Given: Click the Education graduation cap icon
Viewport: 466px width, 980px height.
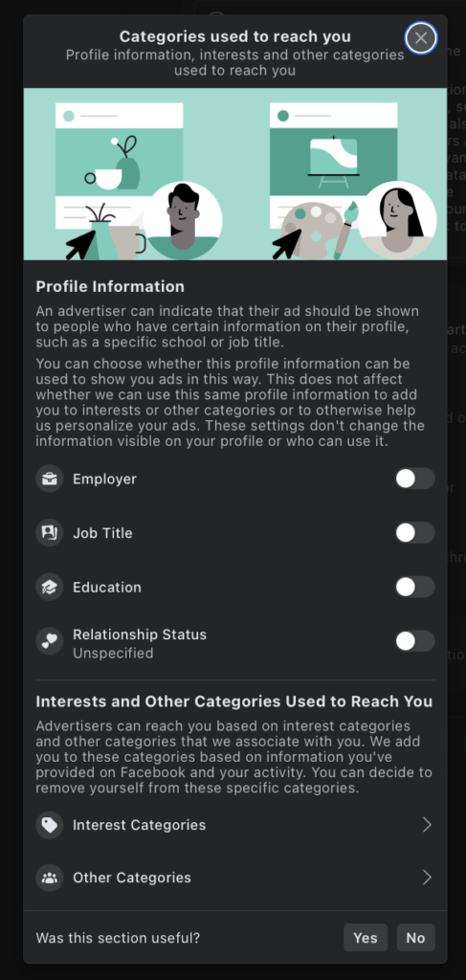Looking at the screenshot, I should [50, 587].
